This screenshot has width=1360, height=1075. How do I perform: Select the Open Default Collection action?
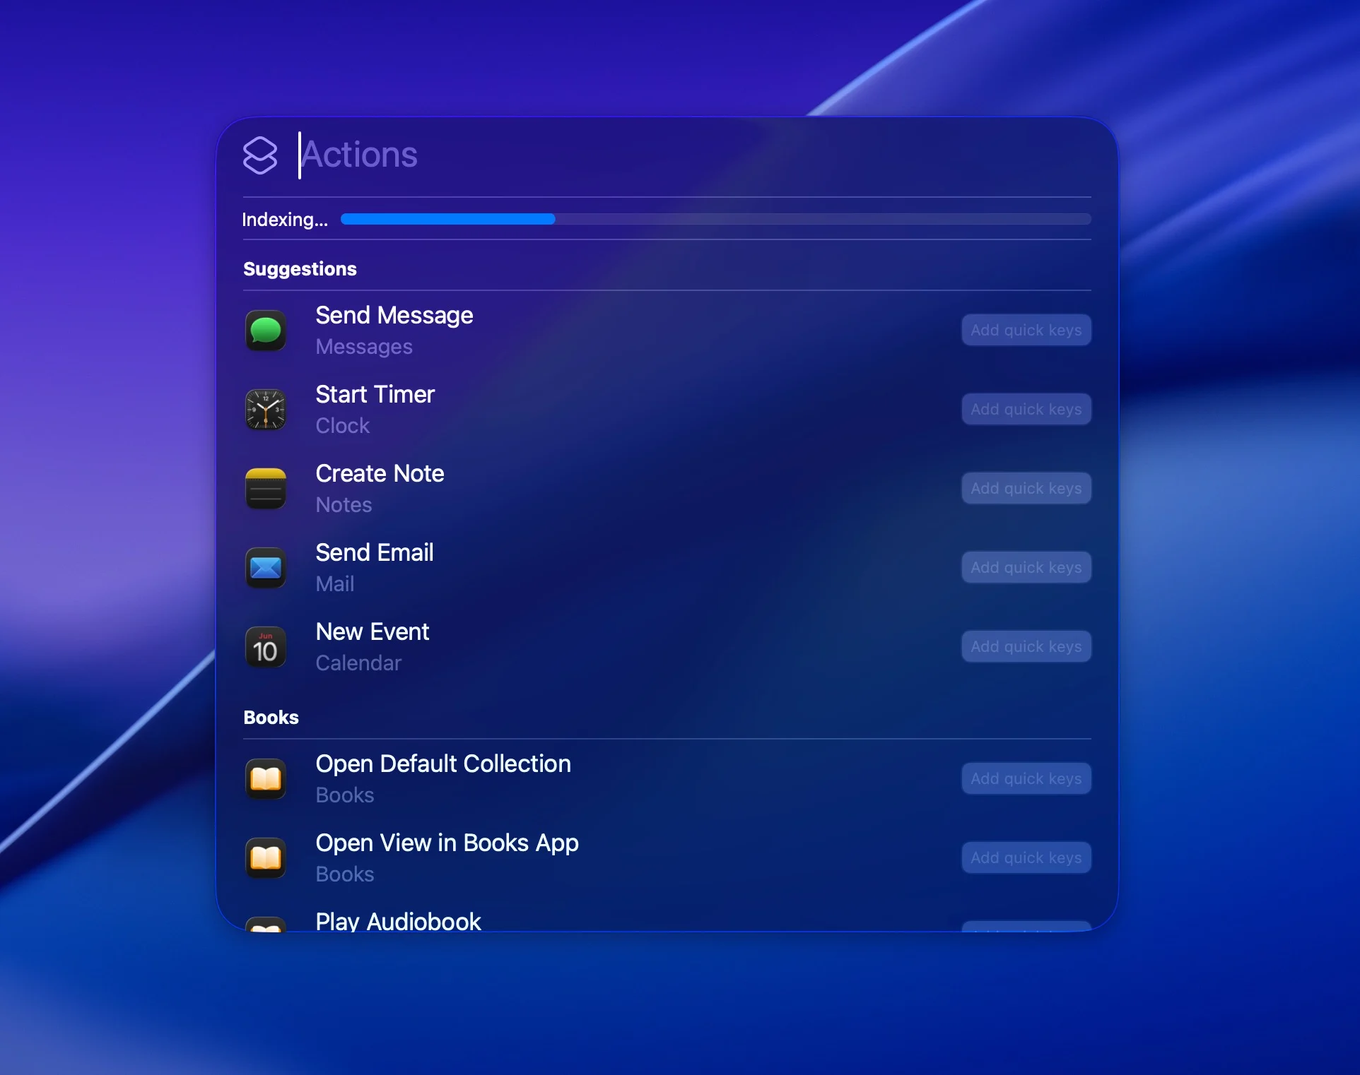pyautogui.click(x=667, y=779)
